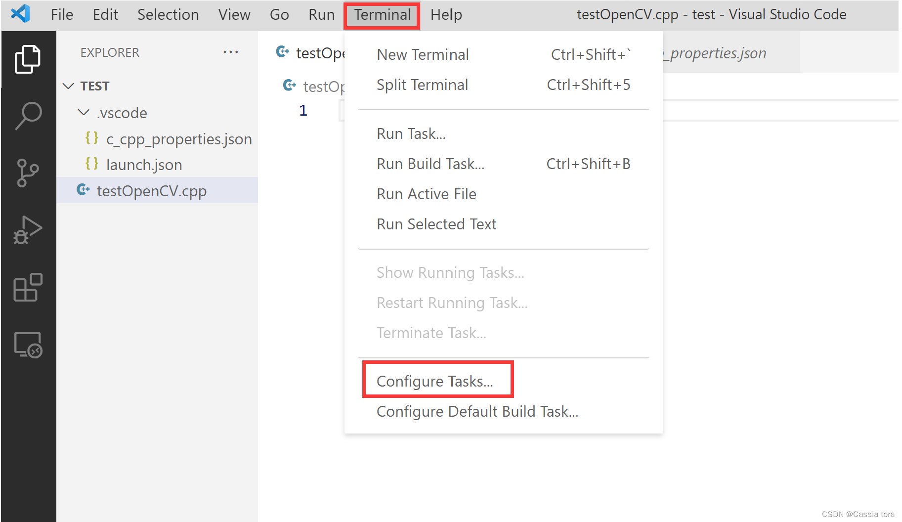Open the View menu
The height and width of the screenshot is (522, 902).
click(234, 15)
